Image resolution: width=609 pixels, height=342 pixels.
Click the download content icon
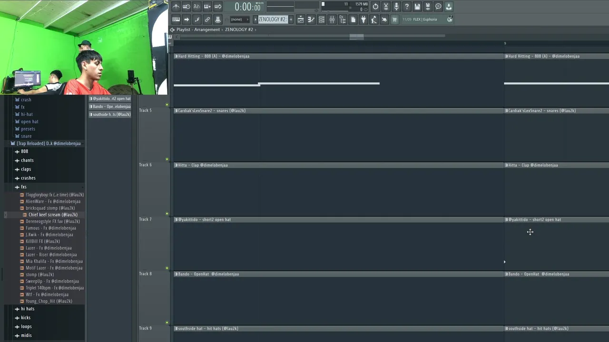449,7
